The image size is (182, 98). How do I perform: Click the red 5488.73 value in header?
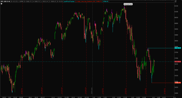coord(99,2)
